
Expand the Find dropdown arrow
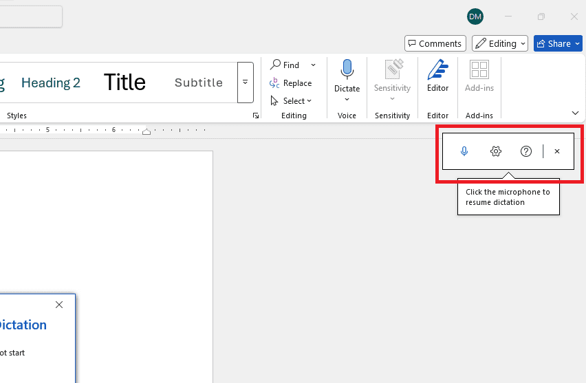(x=313, y=65)
